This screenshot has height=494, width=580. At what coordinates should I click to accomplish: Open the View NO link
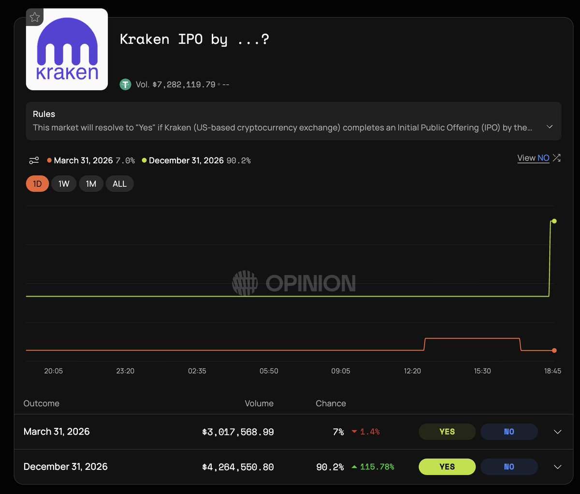[x=533, y=158]
